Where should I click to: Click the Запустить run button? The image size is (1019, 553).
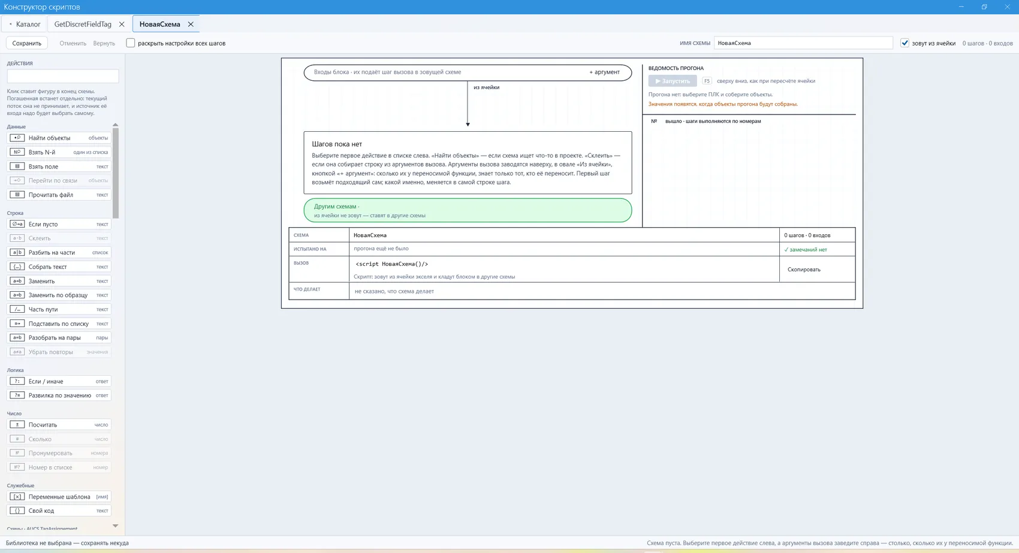[673, 81]
